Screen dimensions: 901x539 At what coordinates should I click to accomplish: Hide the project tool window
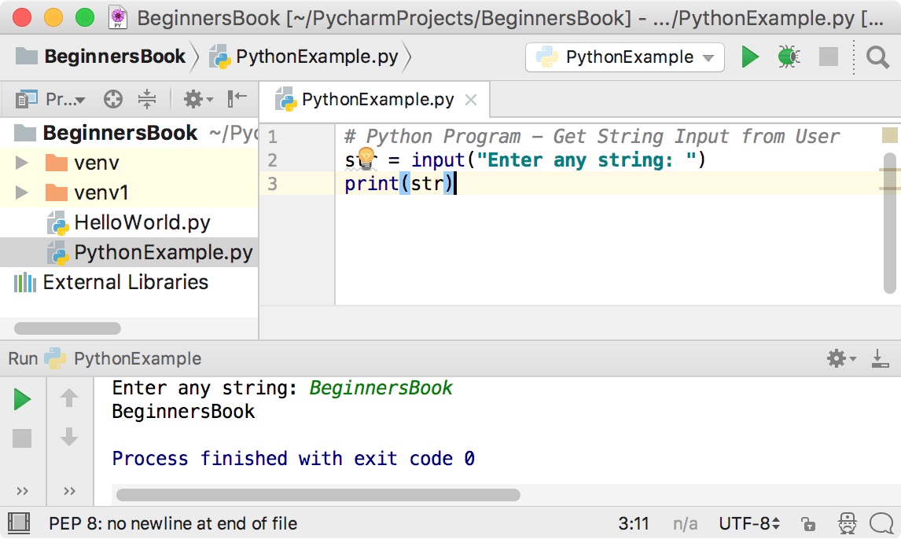(x=237, y=99)
